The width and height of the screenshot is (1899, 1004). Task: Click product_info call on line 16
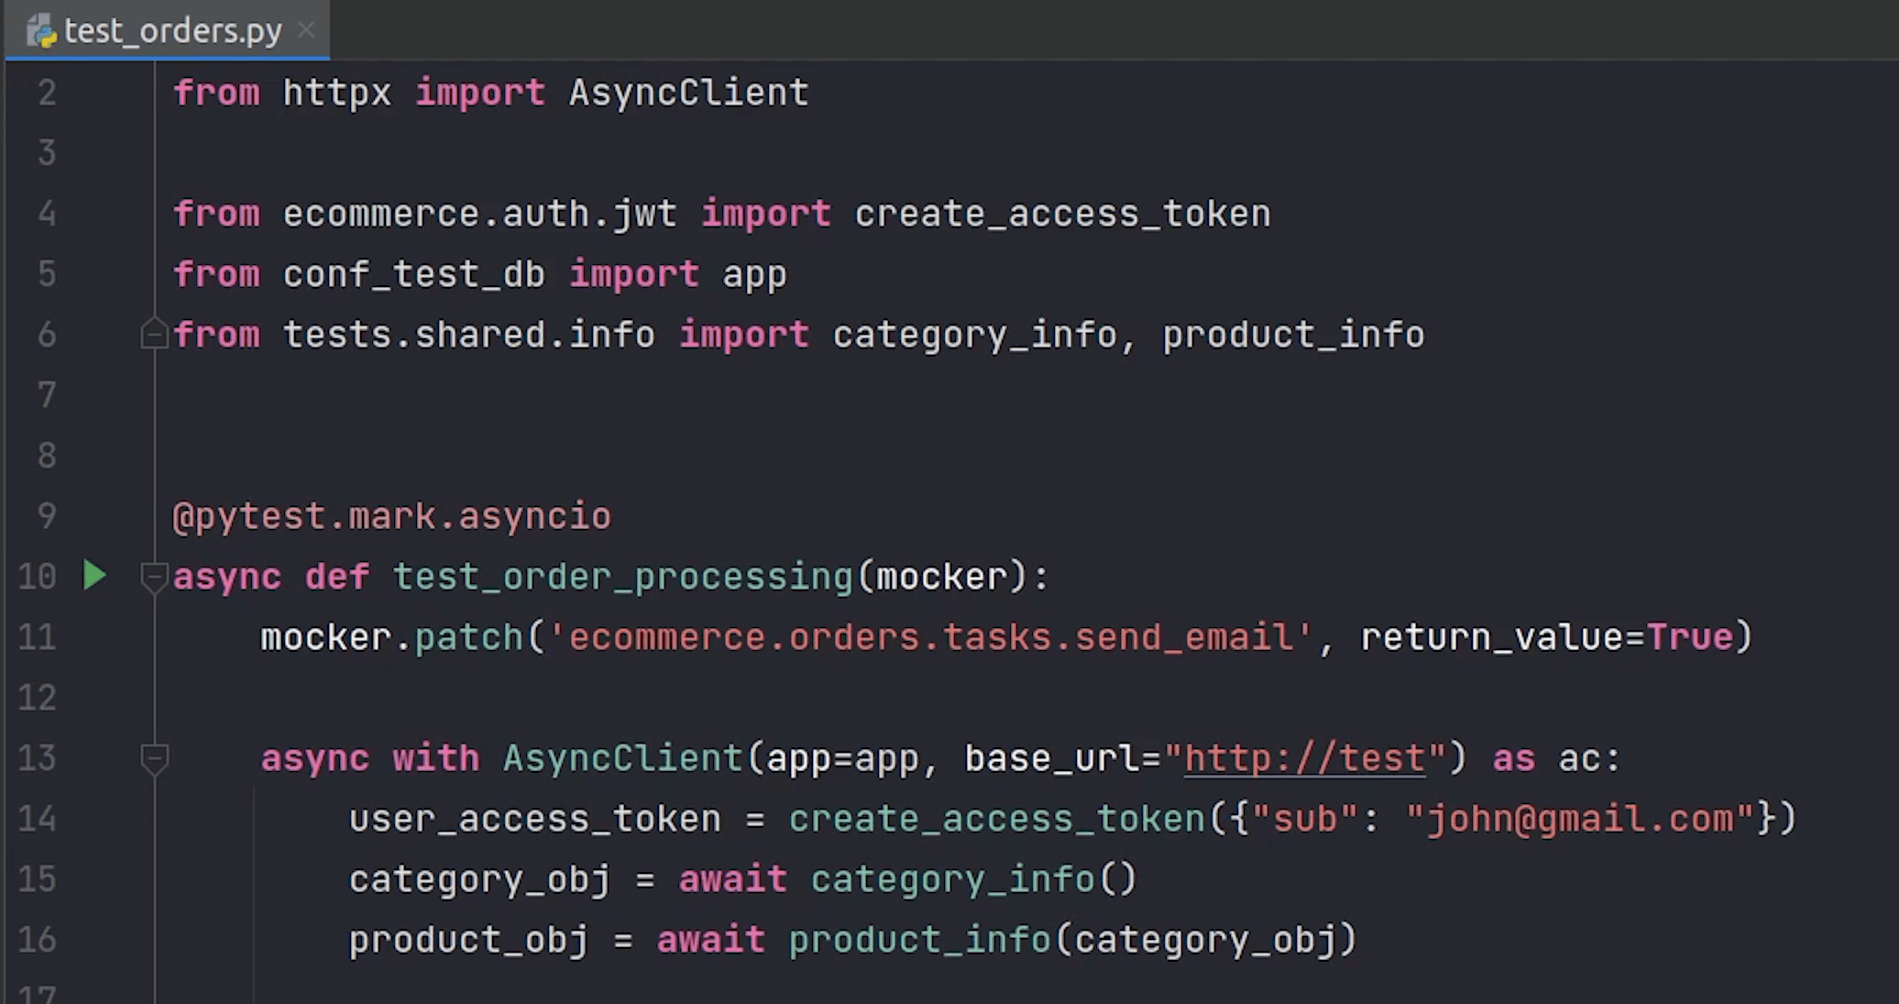[919, 940]
